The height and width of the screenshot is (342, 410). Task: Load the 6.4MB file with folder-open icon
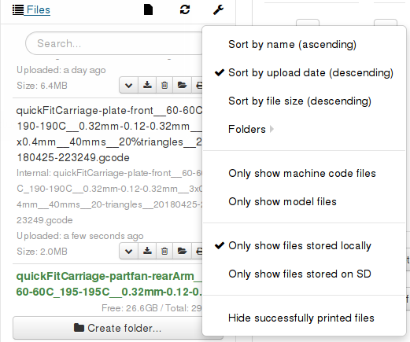point(182,85)
